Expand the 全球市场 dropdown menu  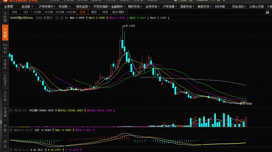pyautogui.click(x=152, y=7)
